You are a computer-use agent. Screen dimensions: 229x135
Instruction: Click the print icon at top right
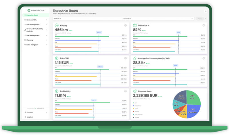[x=205, y=11]
